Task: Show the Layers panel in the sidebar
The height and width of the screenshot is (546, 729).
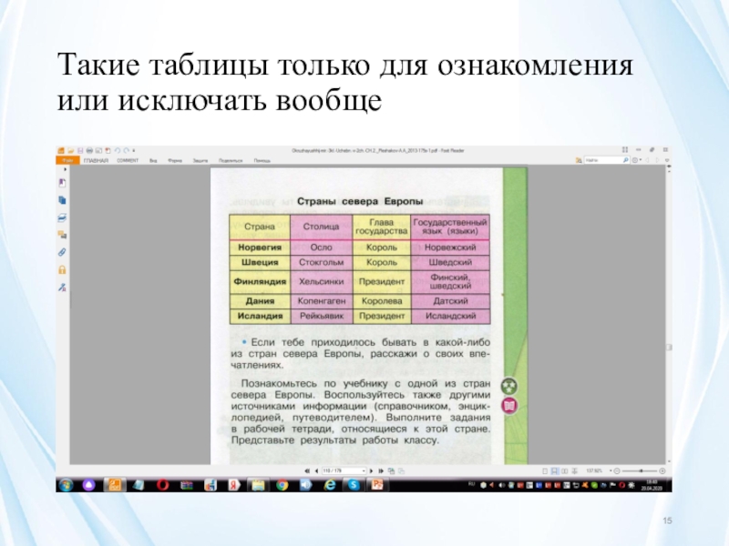Action: click(62, 217)
